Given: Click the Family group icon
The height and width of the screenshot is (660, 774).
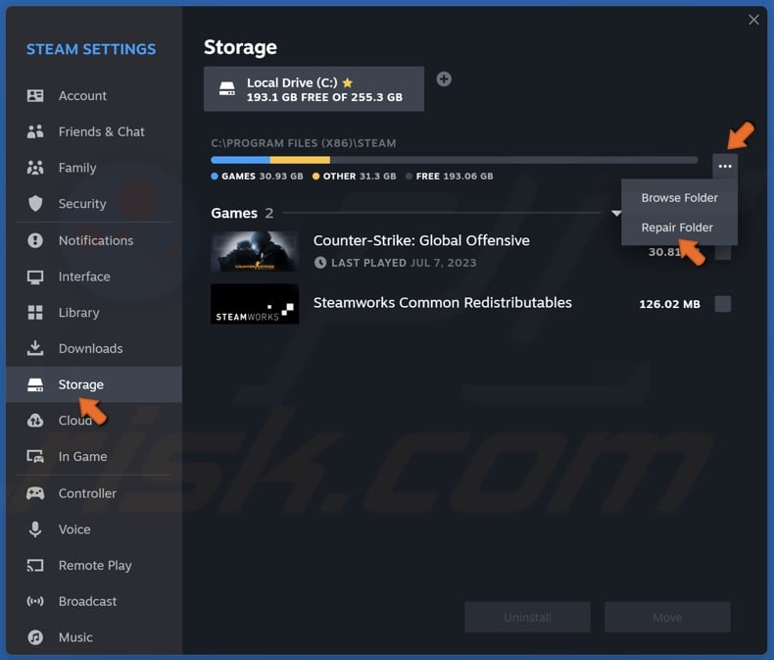Looking at the screenshot, I should click(x=35, y=168).
